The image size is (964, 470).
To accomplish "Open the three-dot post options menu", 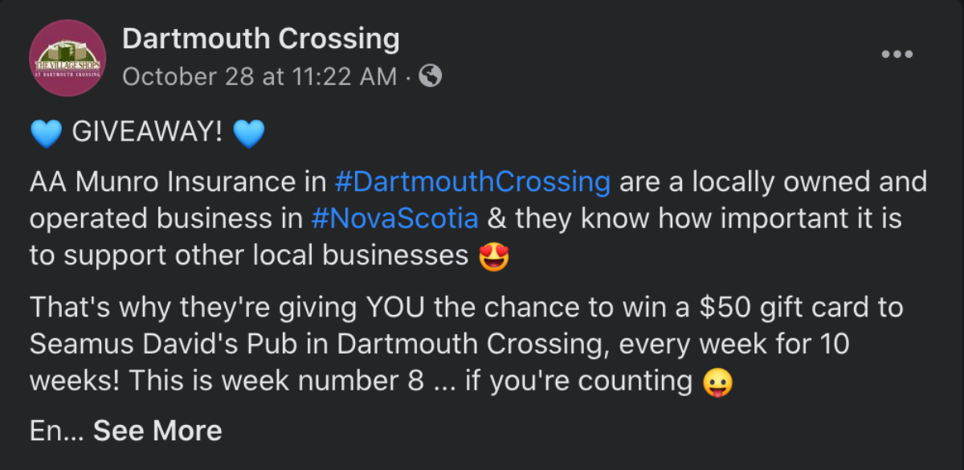I will pos(897,55).
